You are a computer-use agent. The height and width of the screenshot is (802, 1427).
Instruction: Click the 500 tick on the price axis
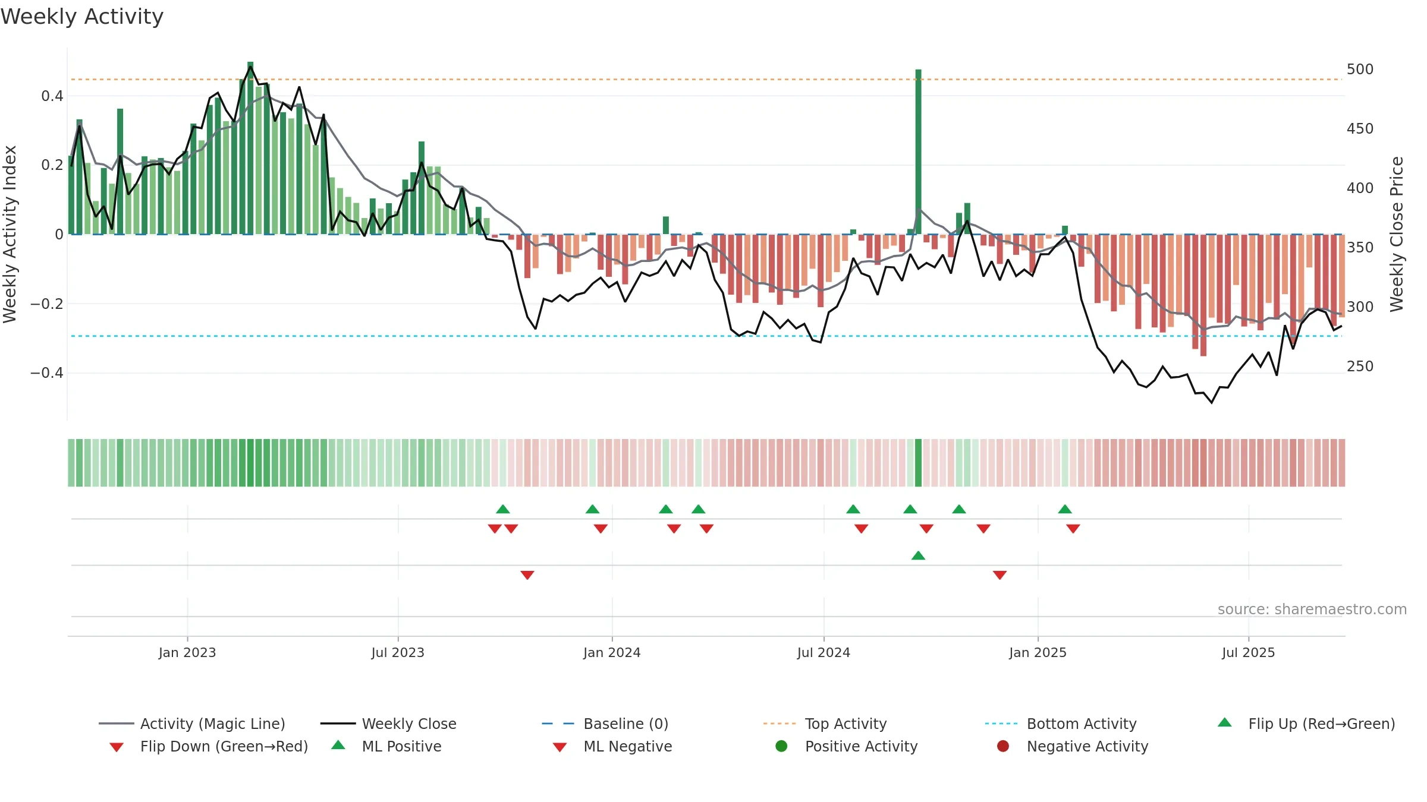pos(1360,70)
